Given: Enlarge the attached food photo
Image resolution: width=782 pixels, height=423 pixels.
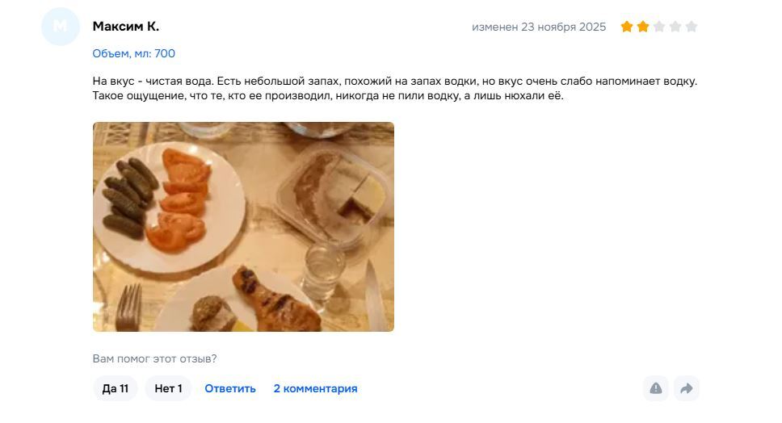Looking at the screenshot, I should coord(243,227).
